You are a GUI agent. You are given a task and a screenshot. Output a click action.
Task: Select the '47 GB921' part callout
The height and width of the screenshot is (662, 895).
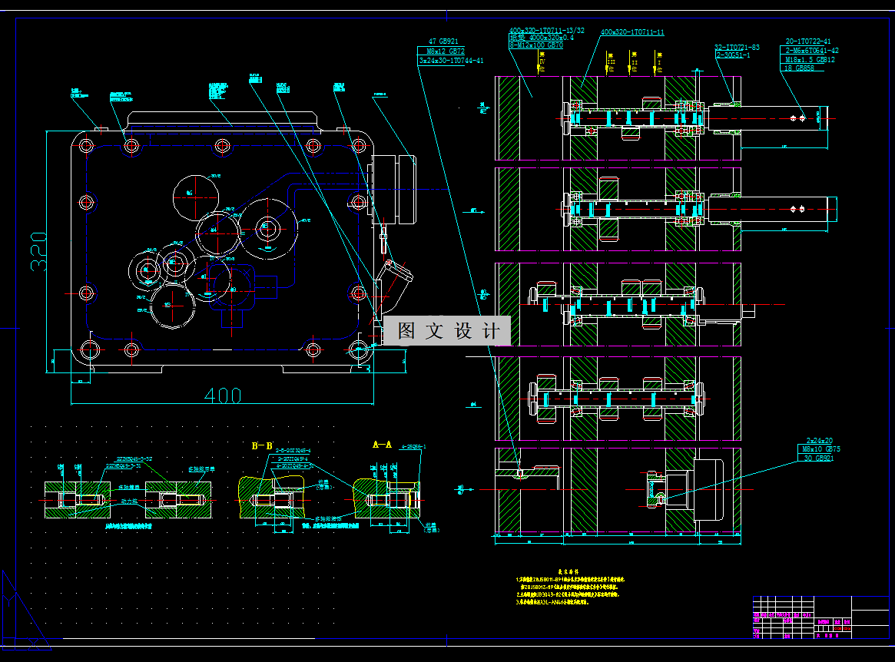(443, 41)
